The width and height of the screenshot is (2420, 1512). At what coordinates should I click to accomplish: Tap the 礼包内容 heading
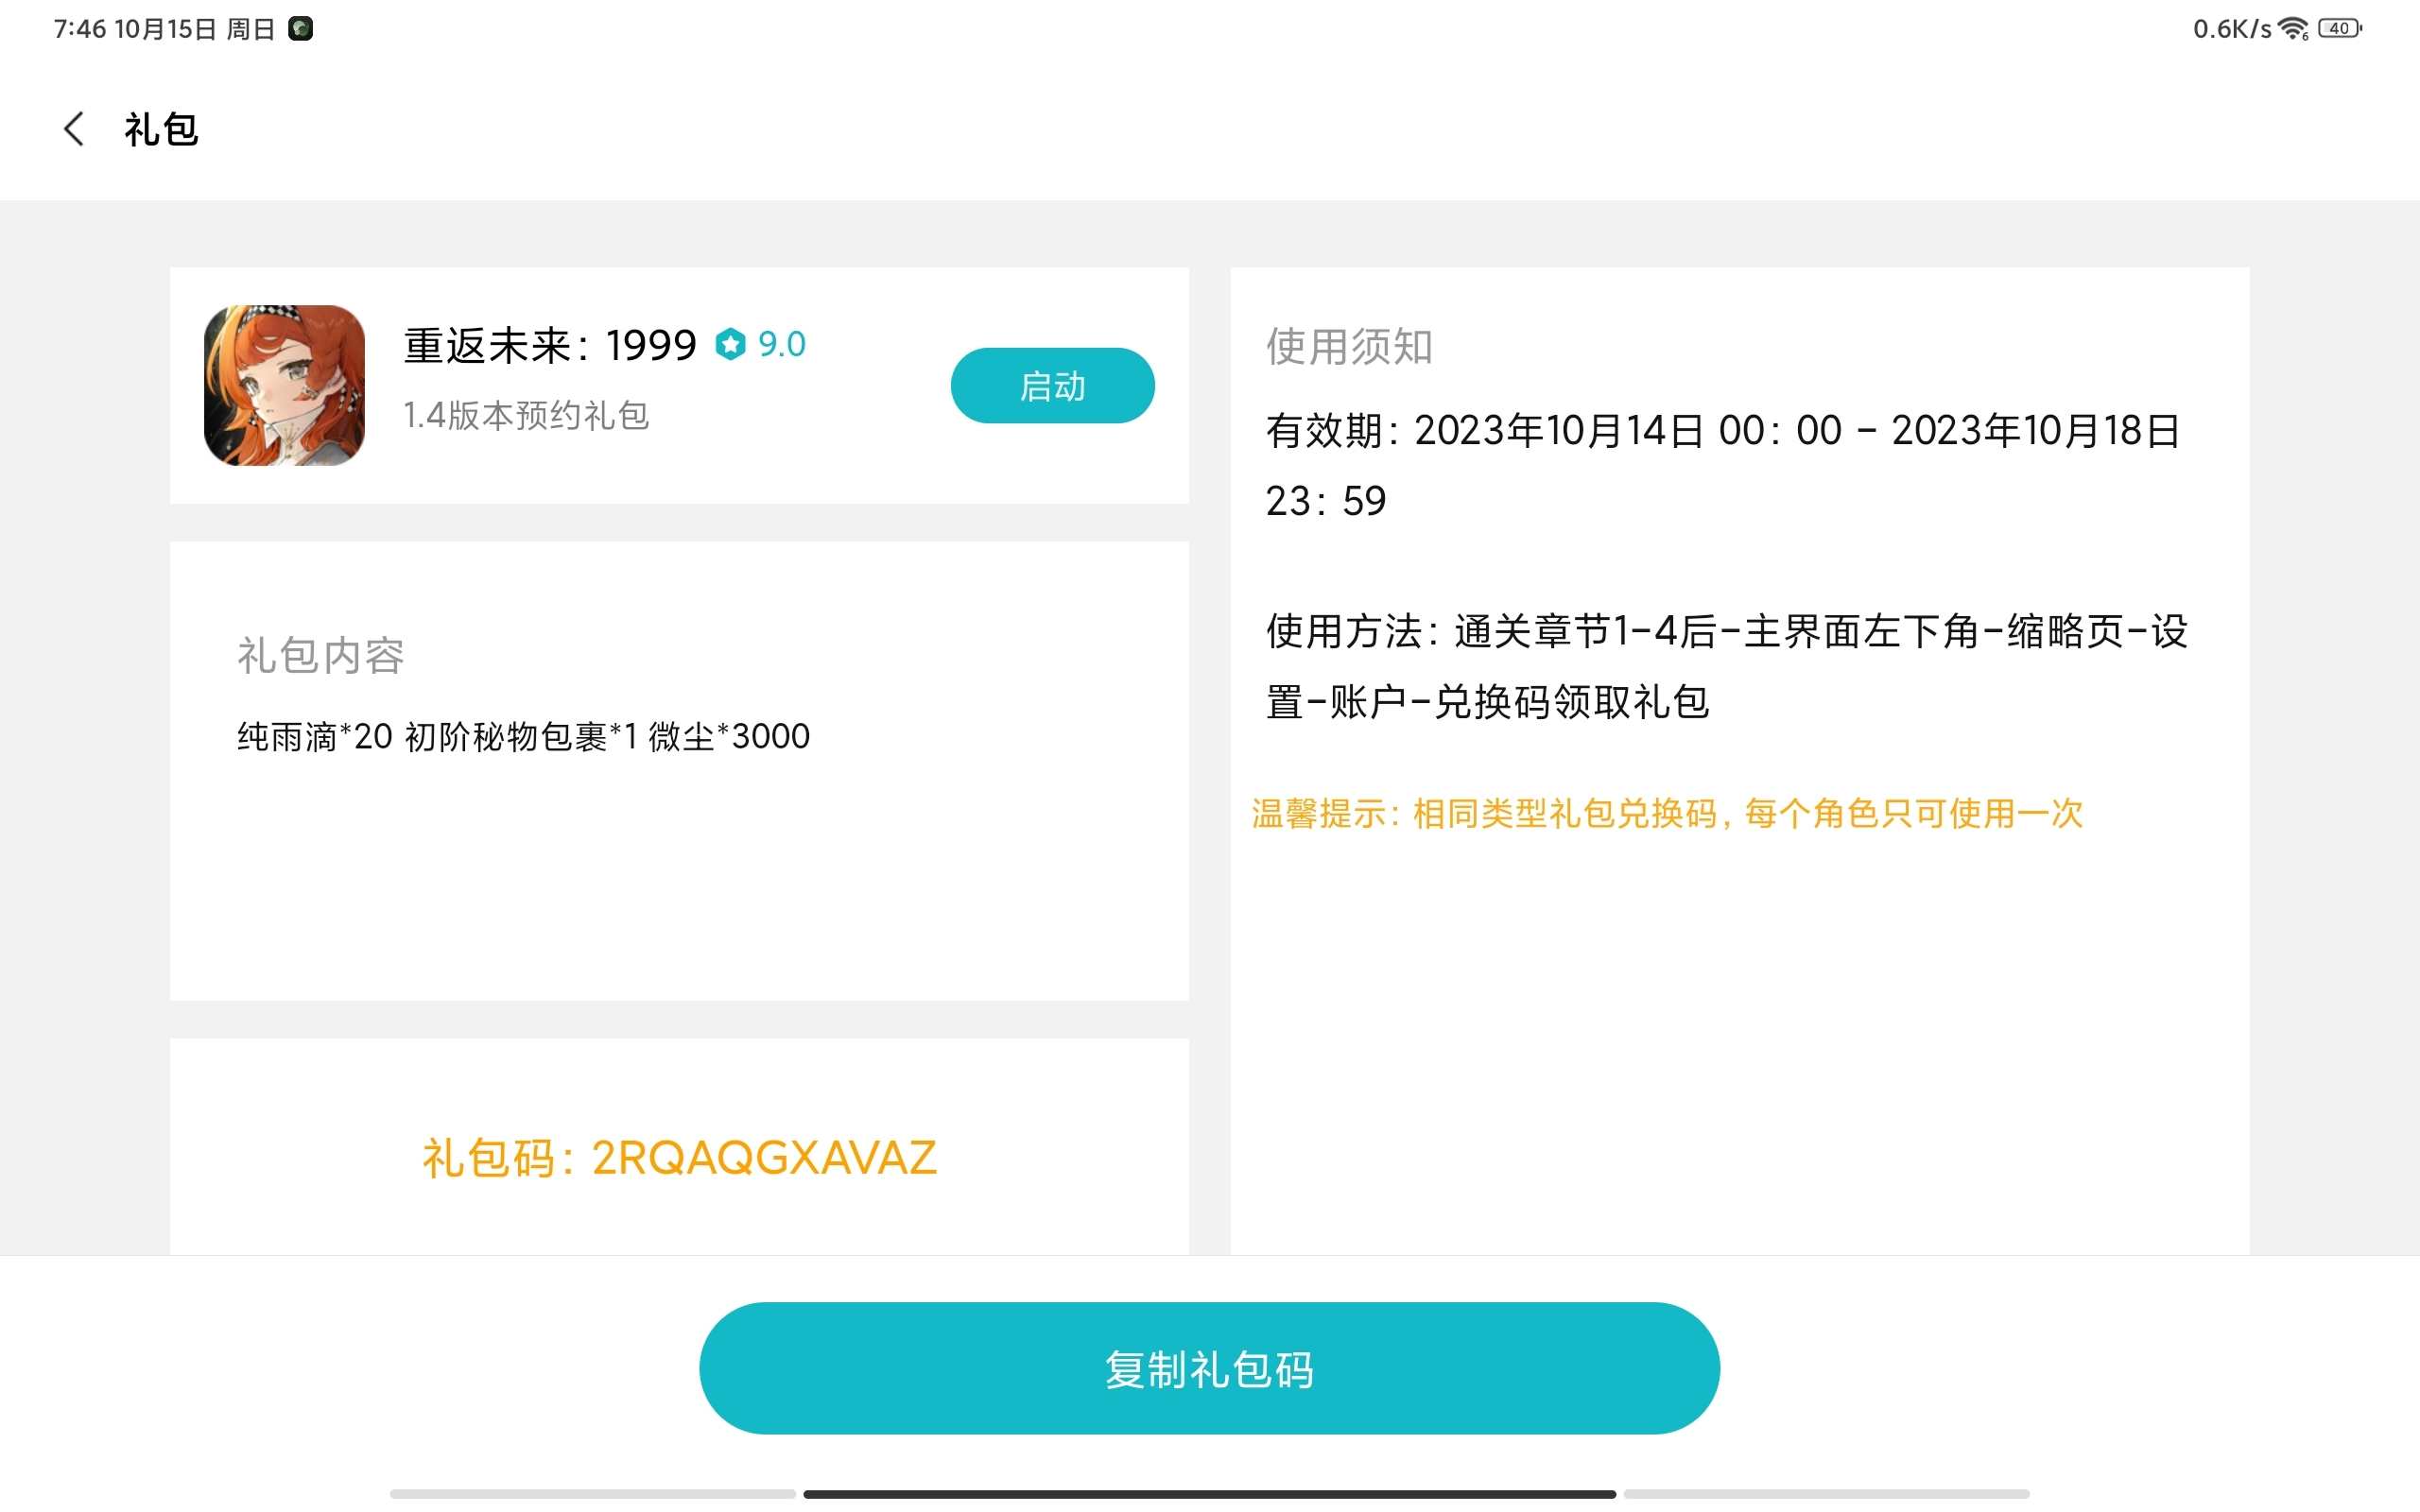click(x=320, y=656)
